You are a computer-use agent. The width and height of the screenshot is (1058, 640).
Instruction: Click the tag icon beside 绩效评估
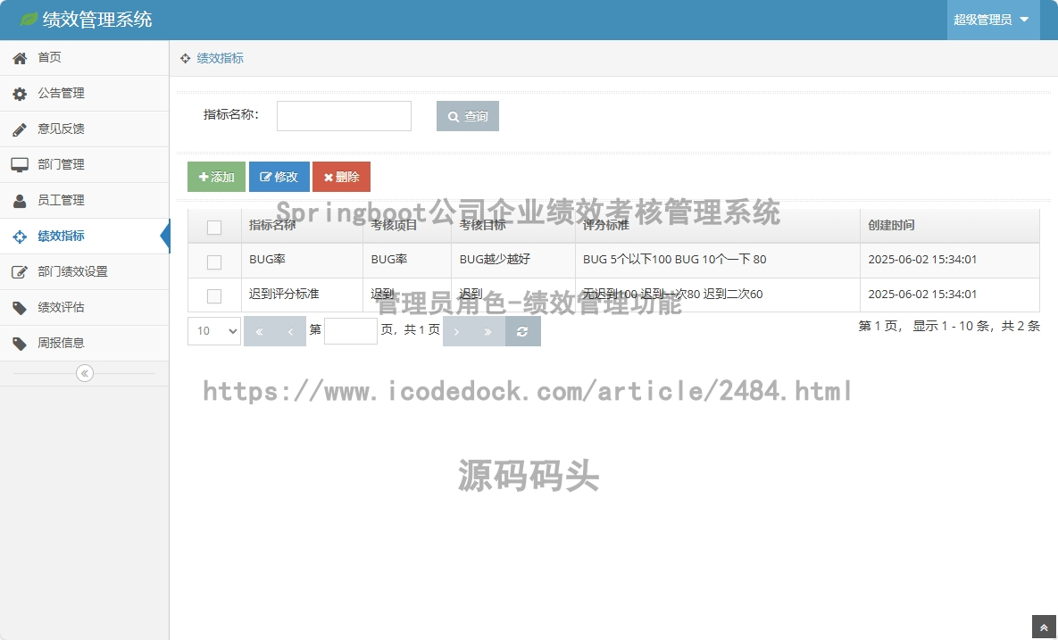(20, 308)
